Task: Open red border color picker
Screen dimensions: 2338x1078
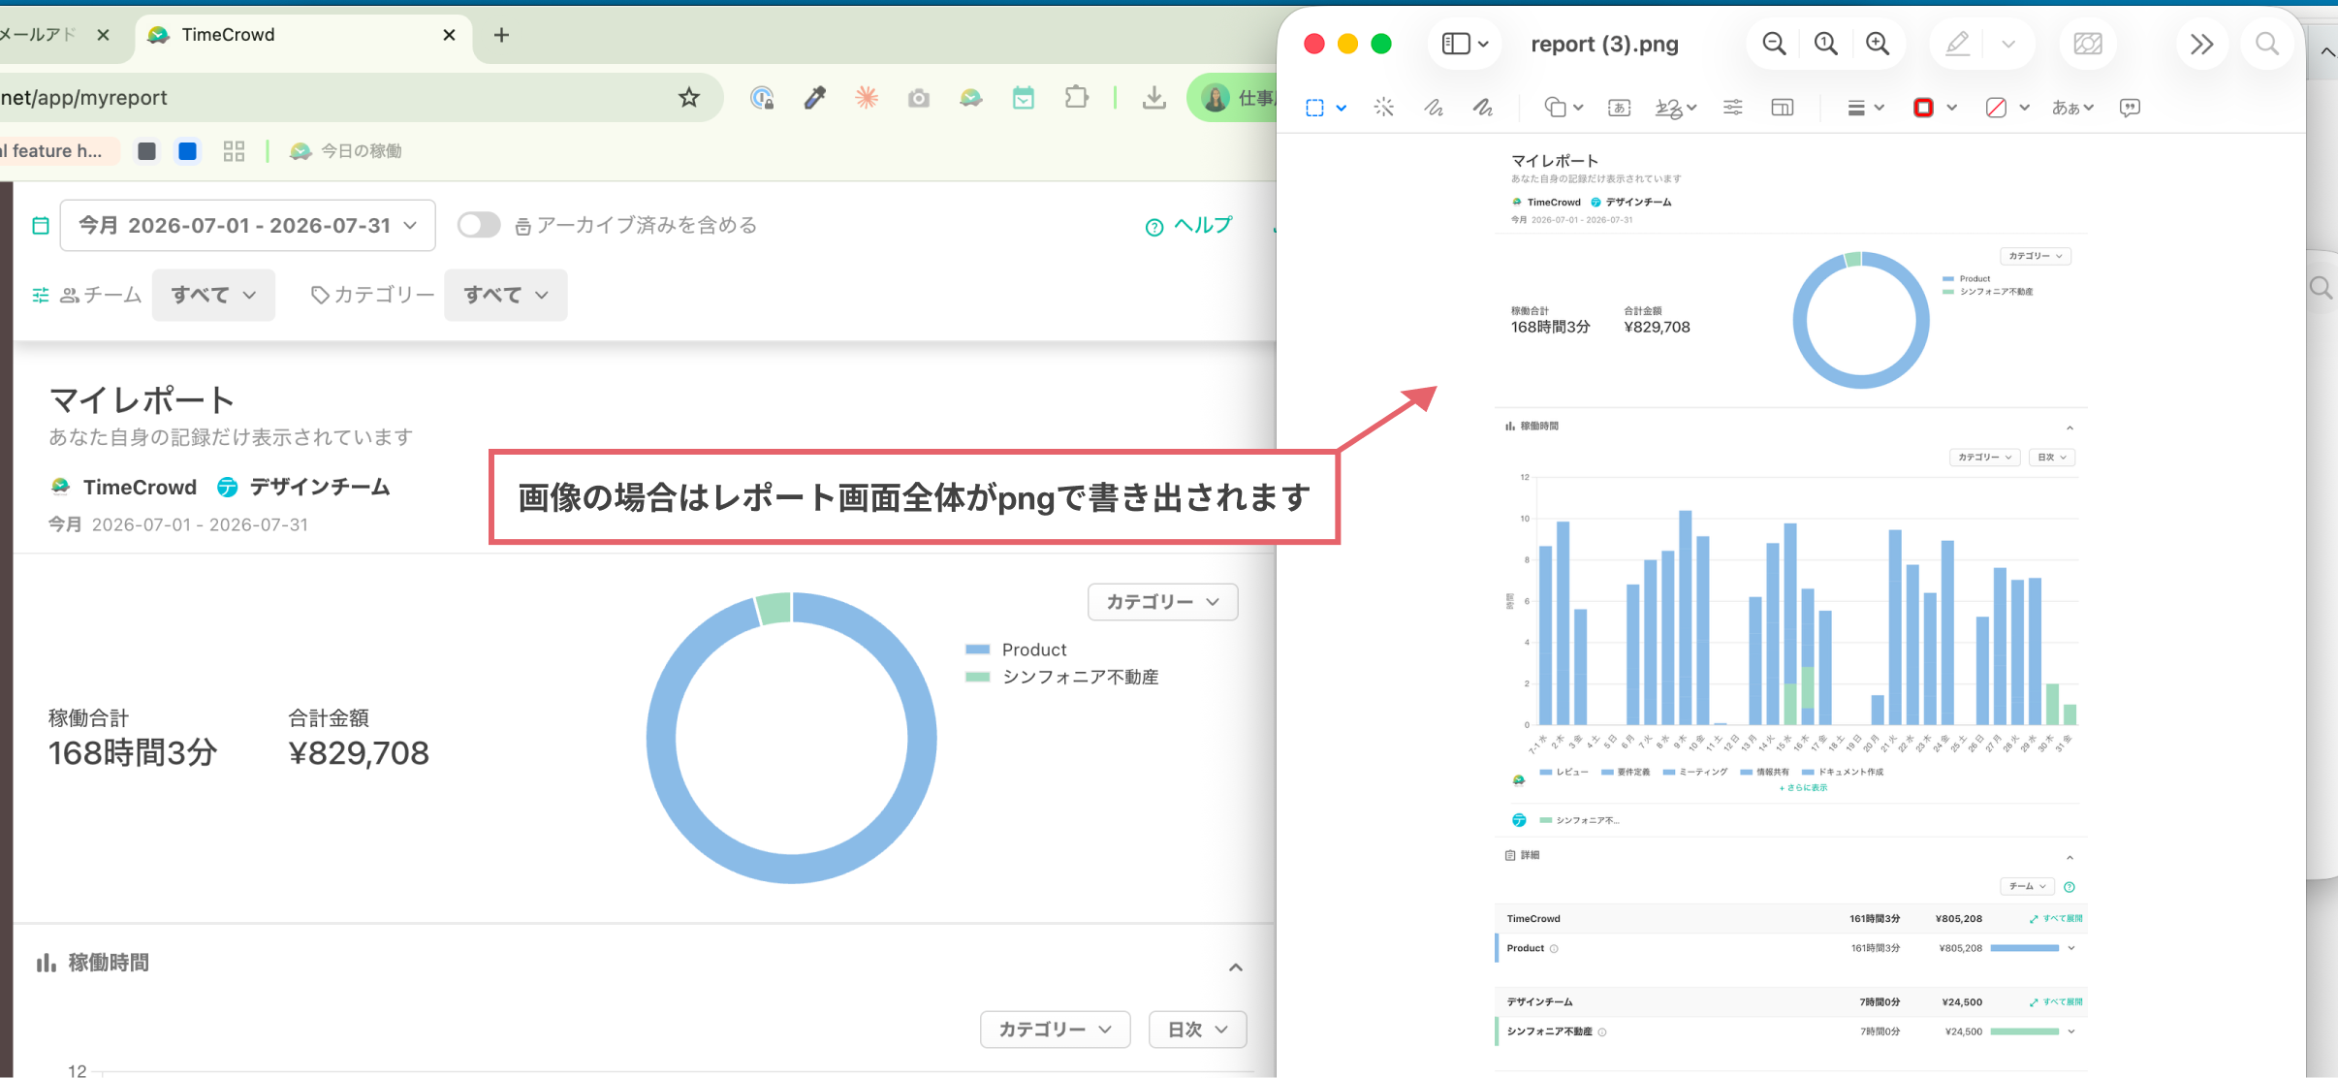Action: pos(1935,108)
